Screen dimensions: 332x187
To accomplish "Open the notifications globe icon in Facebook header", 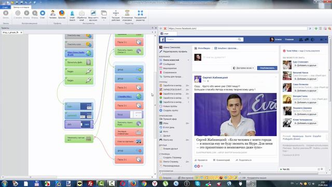I will (312, 39).
